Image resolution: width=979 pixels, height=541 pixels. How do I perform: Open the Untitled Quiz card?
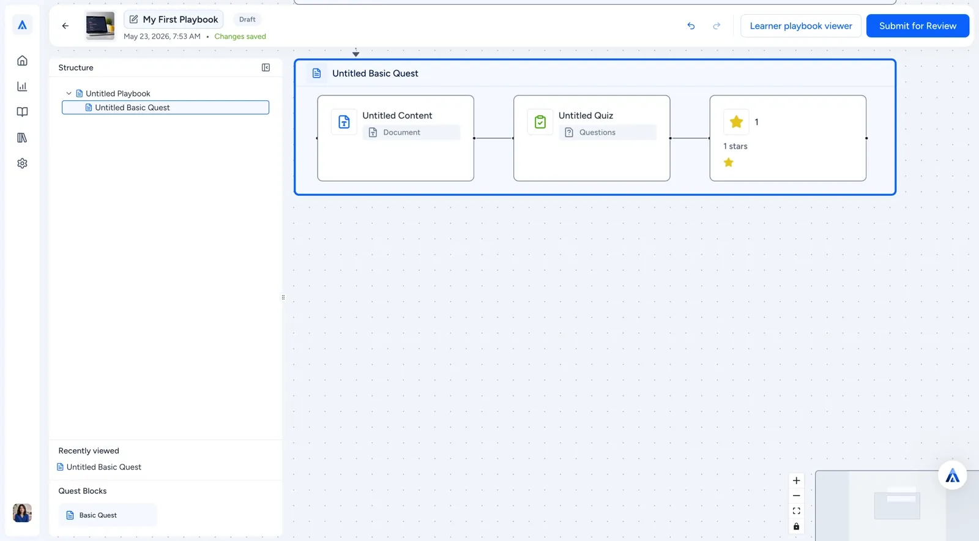tap(592, 138)
